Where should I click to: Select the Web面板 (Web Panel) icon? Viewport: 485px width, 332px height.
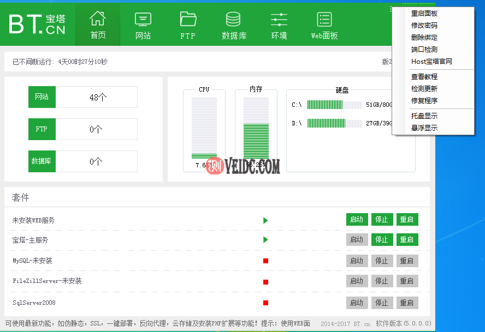point(324,24)
